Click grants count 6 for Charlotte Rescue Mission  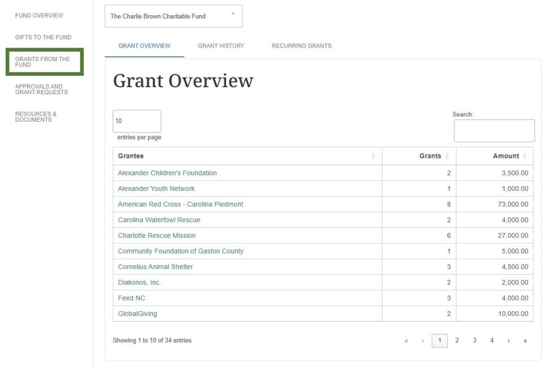click(419, 235)
